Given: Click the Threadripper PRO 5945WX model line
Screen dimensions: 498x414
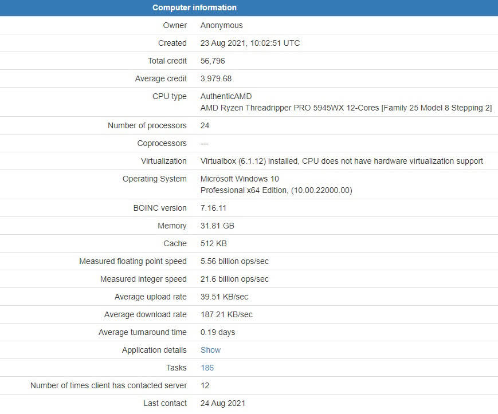Looking at the screenshot, I should pyautogui.click(x=346, y=108).
